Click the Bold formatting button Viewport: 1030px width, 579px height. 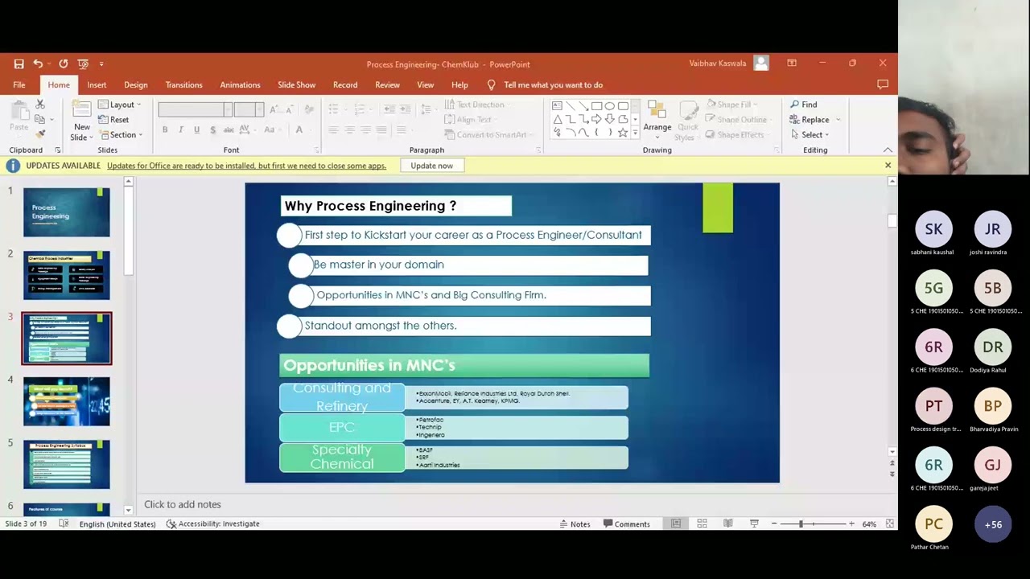coord(165,129)
